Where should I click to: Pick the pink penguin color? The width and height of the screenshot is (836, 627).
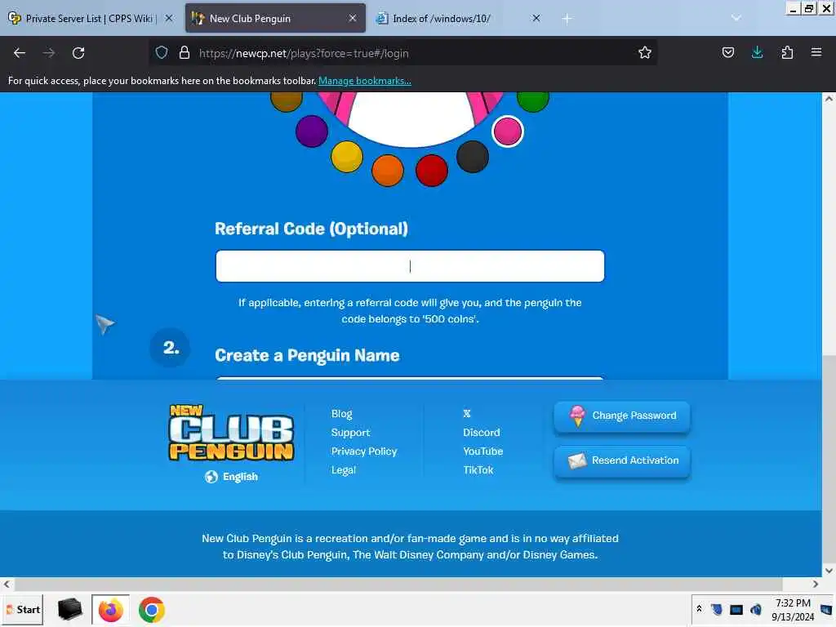tap(508, 131)
